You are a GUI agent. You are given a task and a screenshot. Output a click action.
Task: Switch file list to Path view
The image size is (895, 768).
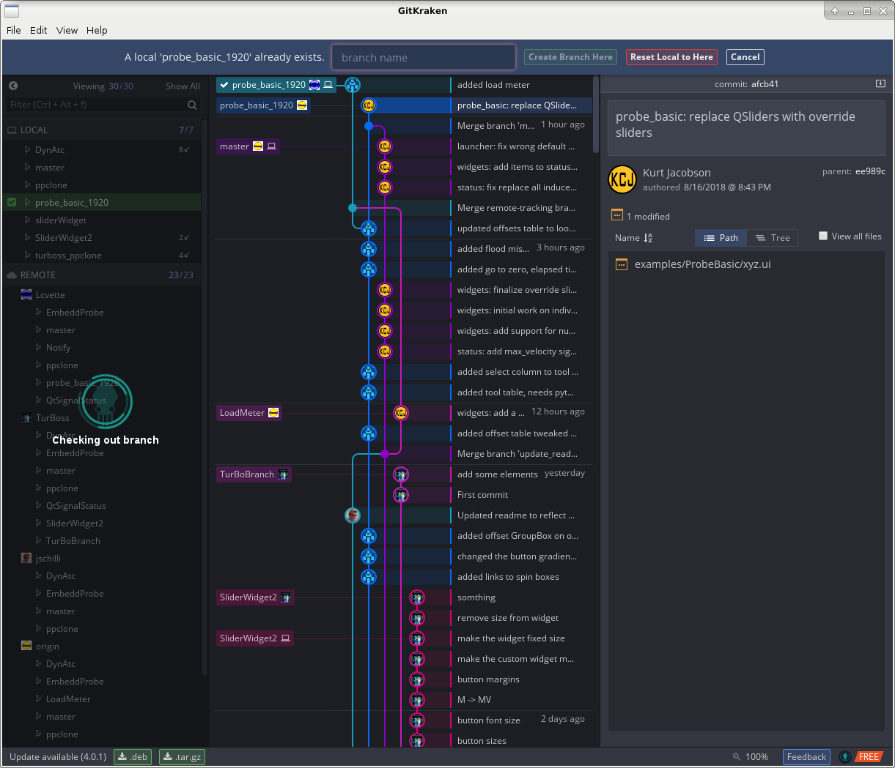click(x=721, y=238)
